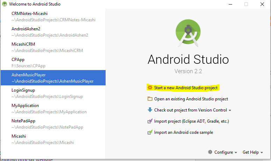Select the NotePadApp recent project

pyautogui.click(x=53, y=124)
